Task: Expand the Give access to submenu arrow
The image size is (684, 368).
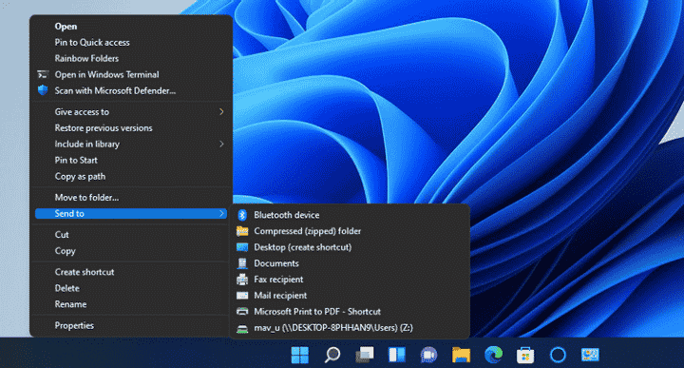Action: tap(221, 112)
